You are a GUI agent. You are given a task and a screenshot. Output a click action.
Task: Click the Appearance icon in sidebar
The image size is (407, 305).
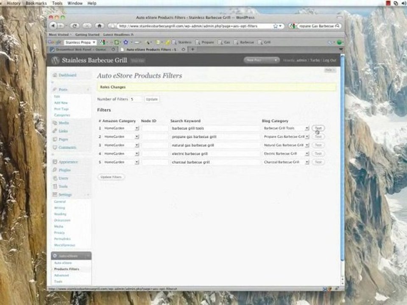(55, 162)
